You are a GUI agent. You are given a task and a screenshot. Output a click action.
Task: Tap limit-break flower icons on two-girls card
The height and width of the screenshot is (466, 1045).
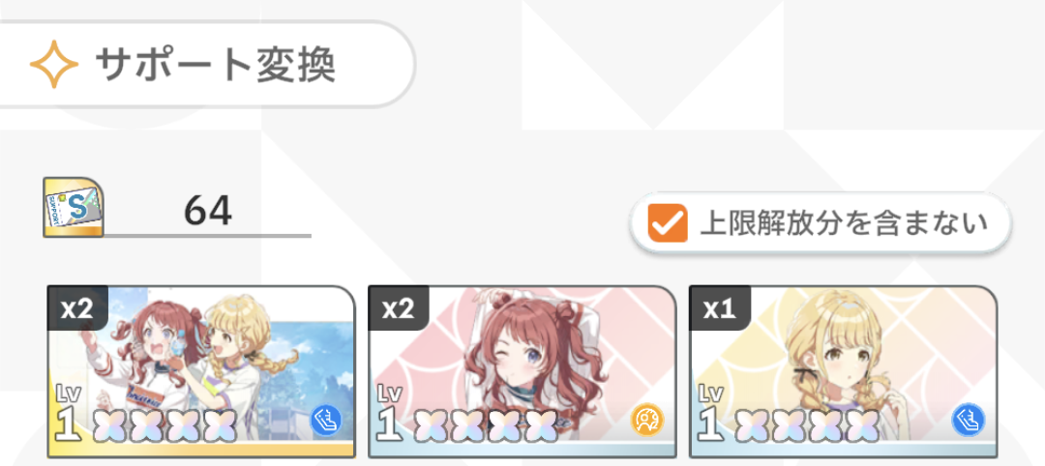(164, 425)
